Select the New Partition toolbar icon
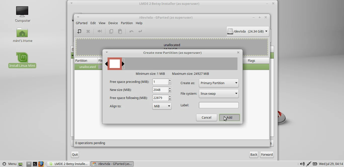344x167 pixels. (x=79, y=31)
